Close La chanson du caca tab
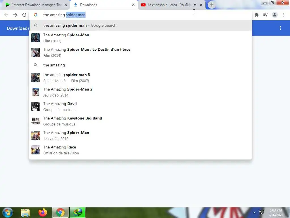The image size is (290, 218). click(201, 5)
